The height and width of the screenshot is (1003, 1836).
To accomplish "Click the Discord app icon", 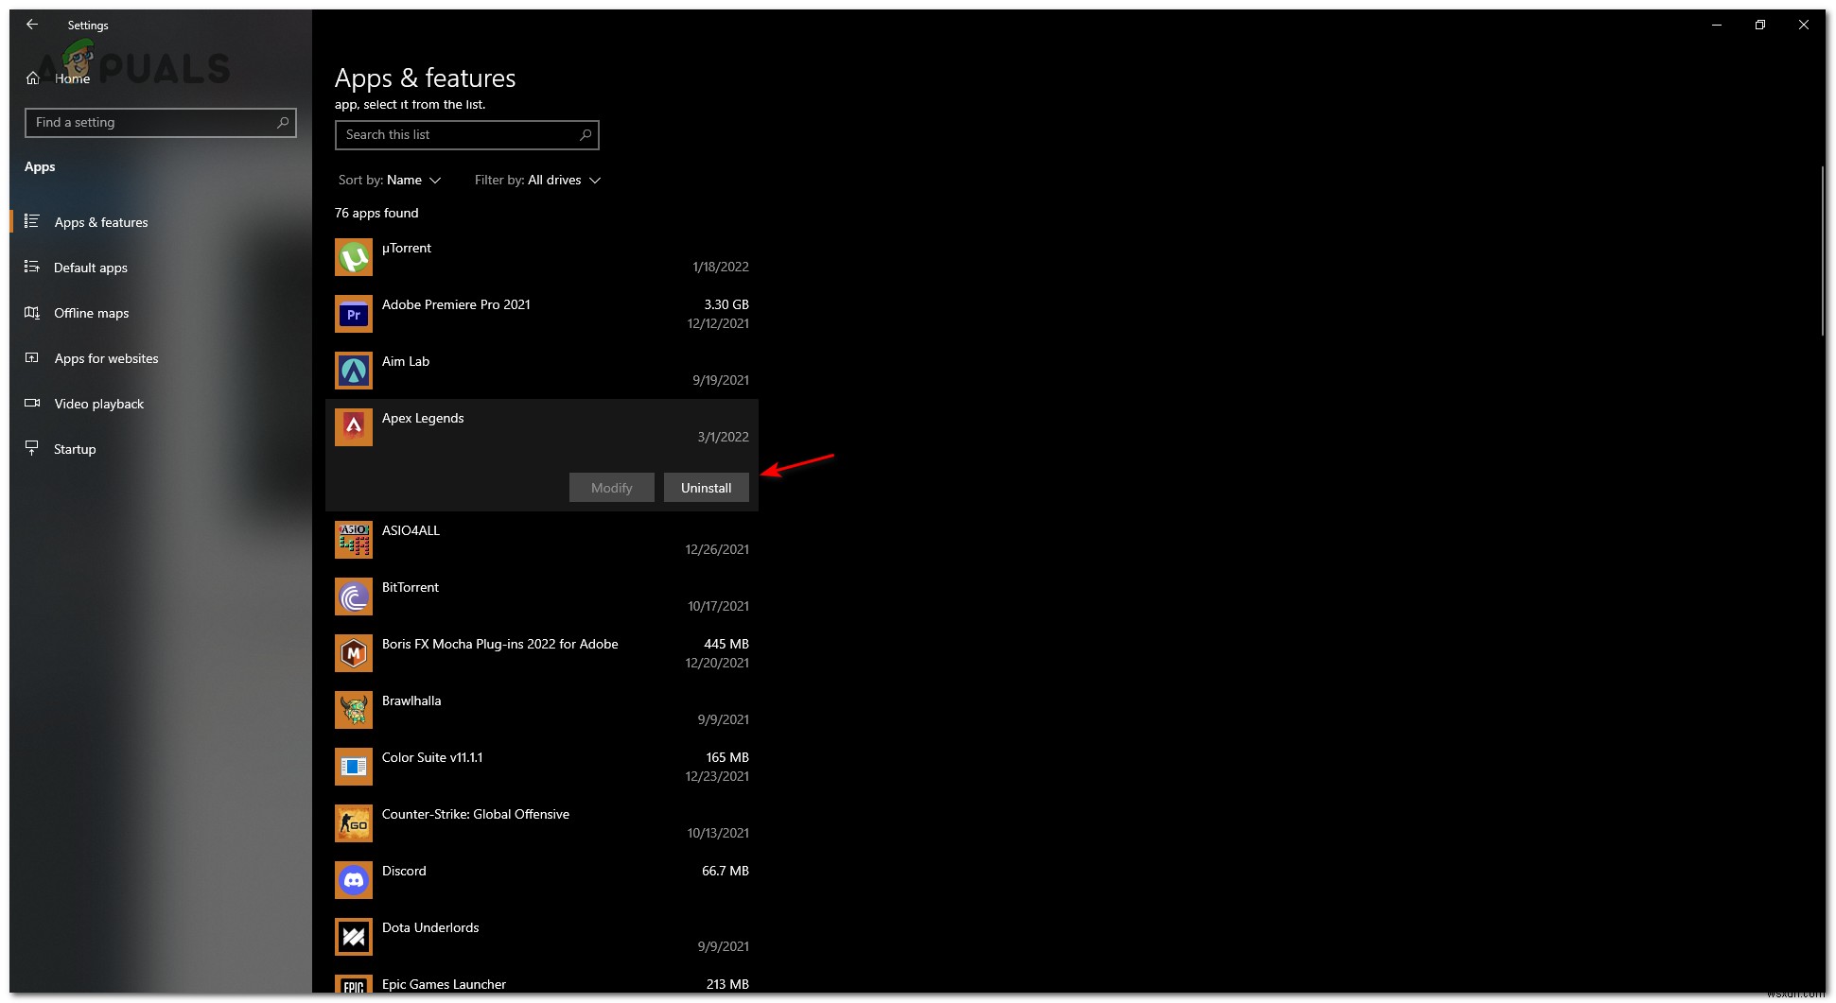I will pyautogui.click(x=353, y=880).
